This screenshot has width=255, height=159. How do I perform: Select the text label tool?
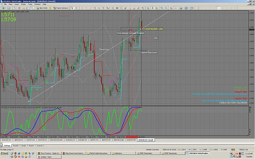pyautogui.click(x=103, y=8)
